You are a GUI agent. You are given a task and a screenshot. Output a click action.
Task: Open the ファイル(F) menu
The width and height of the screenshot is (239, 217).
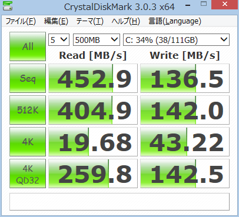click(21, 21)
